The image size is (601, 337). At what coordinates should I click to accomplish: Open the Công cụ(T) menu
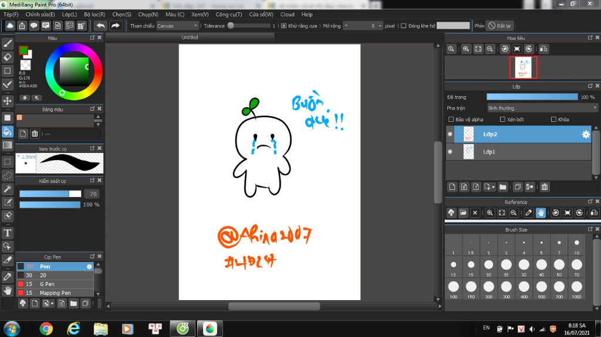[228, 14]
